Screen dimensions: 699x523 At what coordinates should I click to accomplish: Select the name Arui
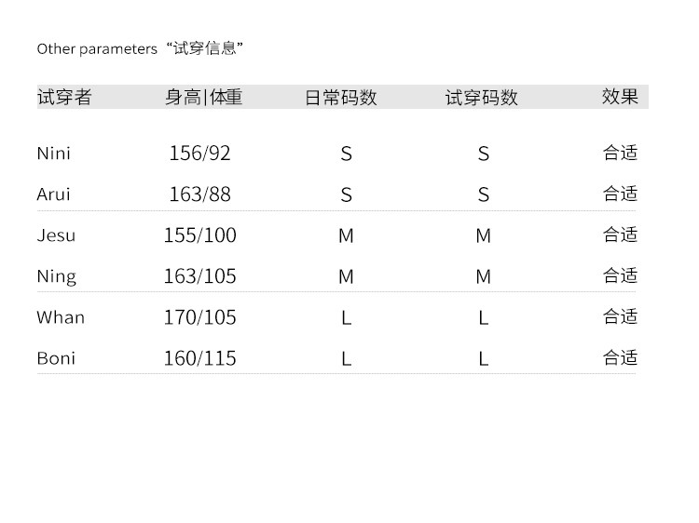(54, 194)
